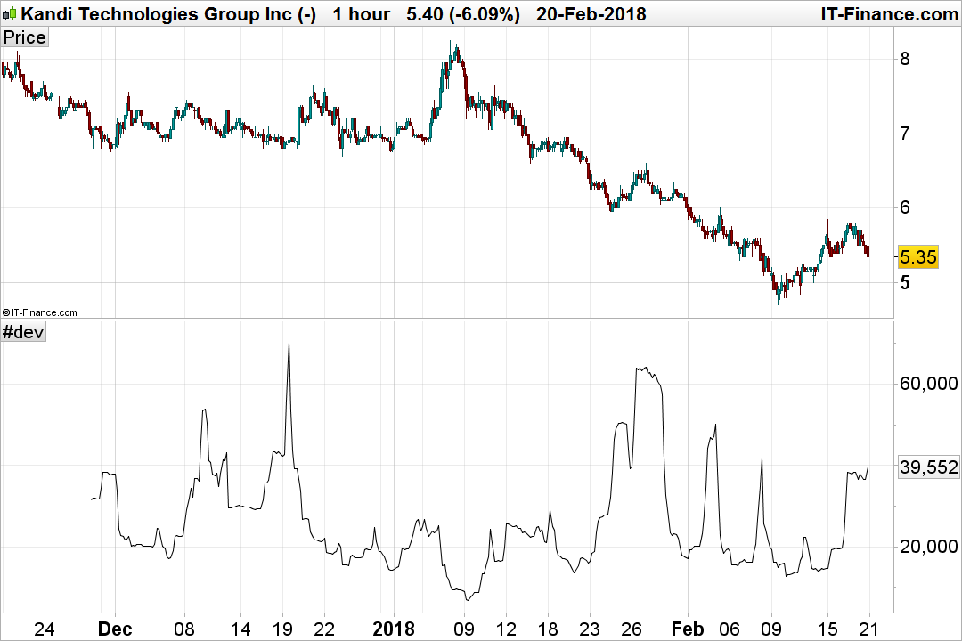This screenshot has width=962, height=641.
Task: Click the 60,000 indicator axis label
Action: click(x=928, y=384)
